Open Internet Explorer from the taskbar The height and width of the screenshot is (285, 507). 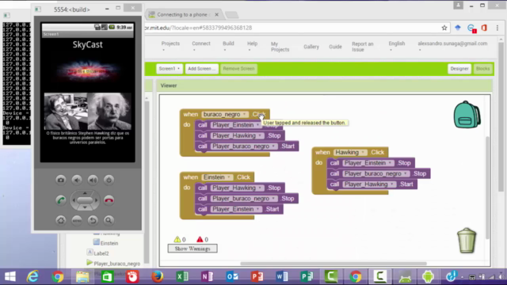click(32, 276)
